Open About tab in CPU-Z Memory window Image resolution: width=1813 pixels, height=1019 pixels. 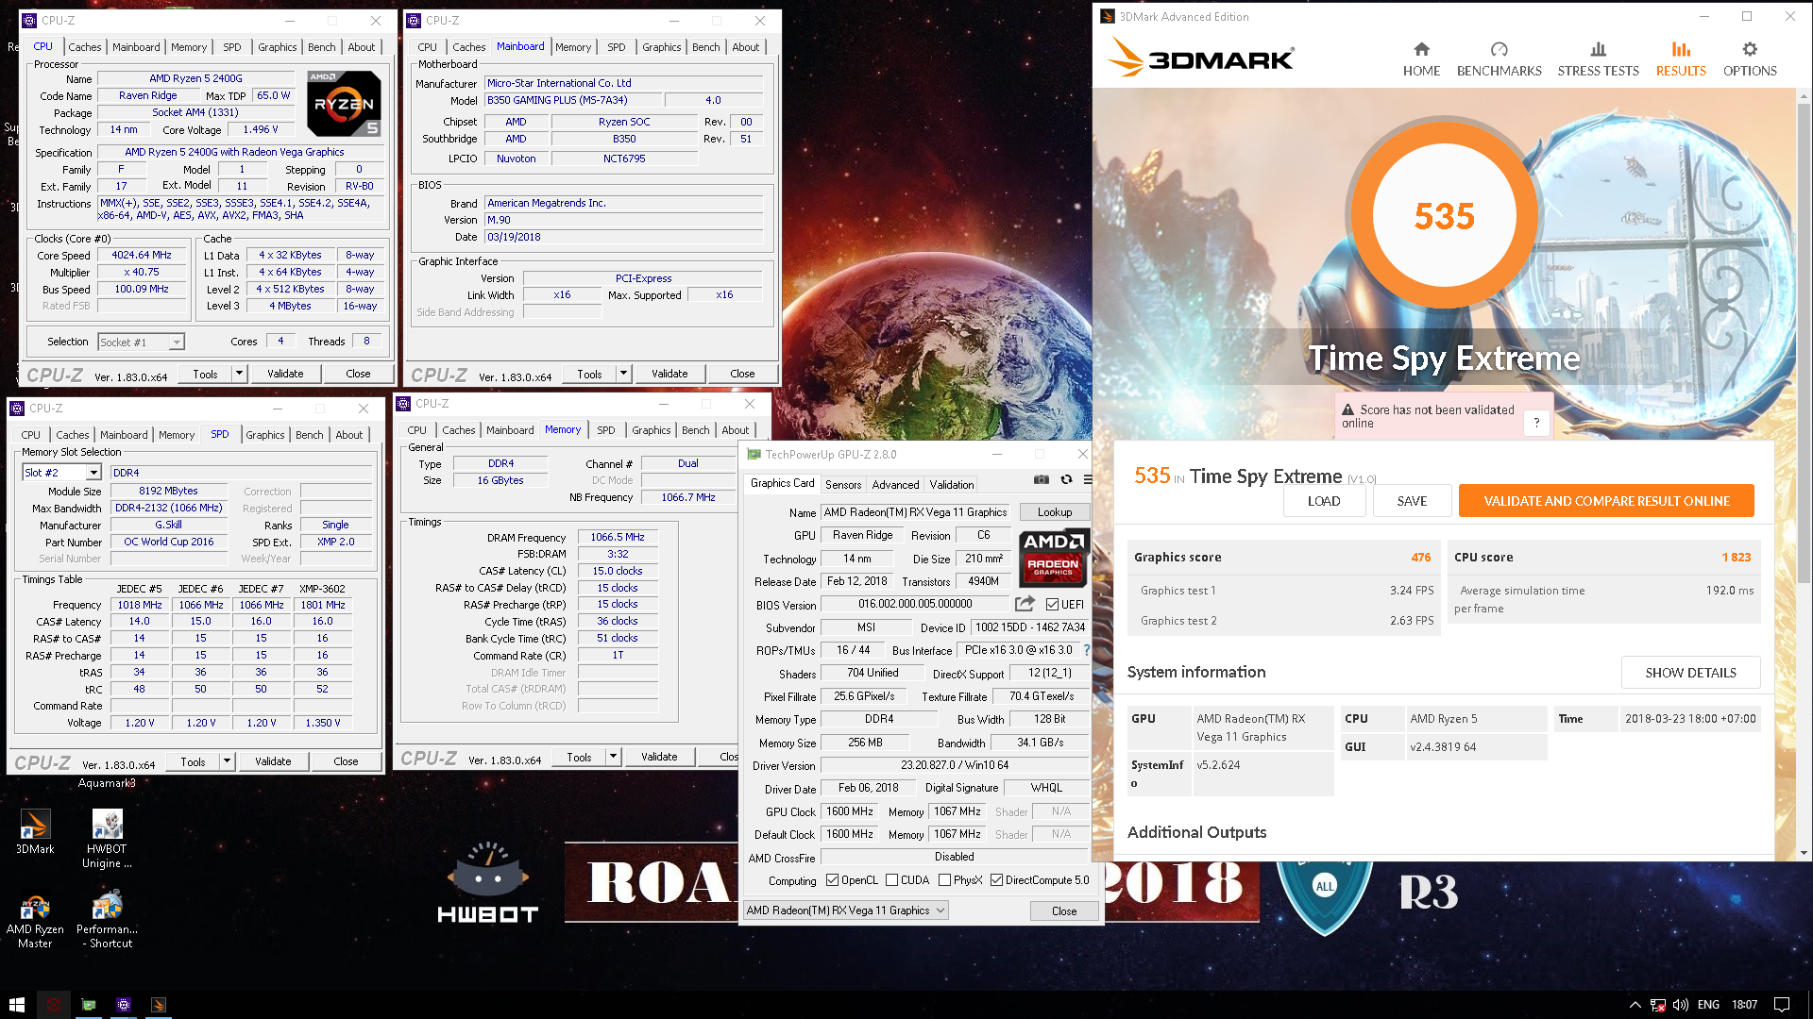pyautogui.click(x=735, y=430)
